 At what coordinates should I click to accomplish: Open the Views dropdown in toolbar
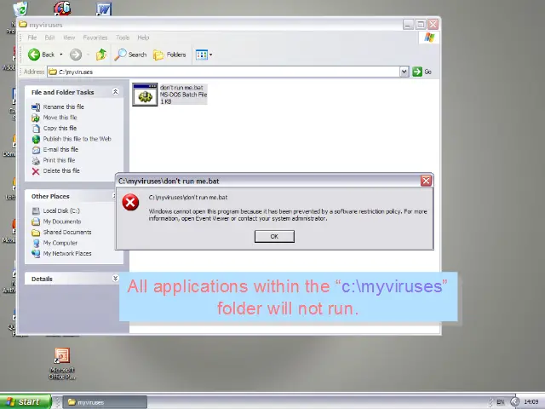pyautogui.click(x=203, y=55)
